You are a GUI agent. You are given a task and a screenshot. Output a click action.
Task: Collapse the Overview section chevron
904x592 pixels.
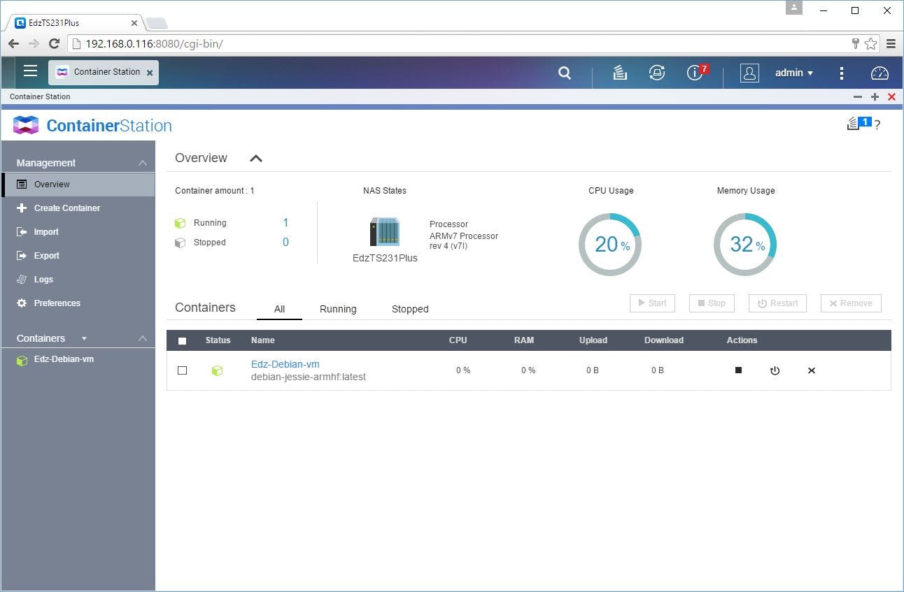(x=256, y=159)
